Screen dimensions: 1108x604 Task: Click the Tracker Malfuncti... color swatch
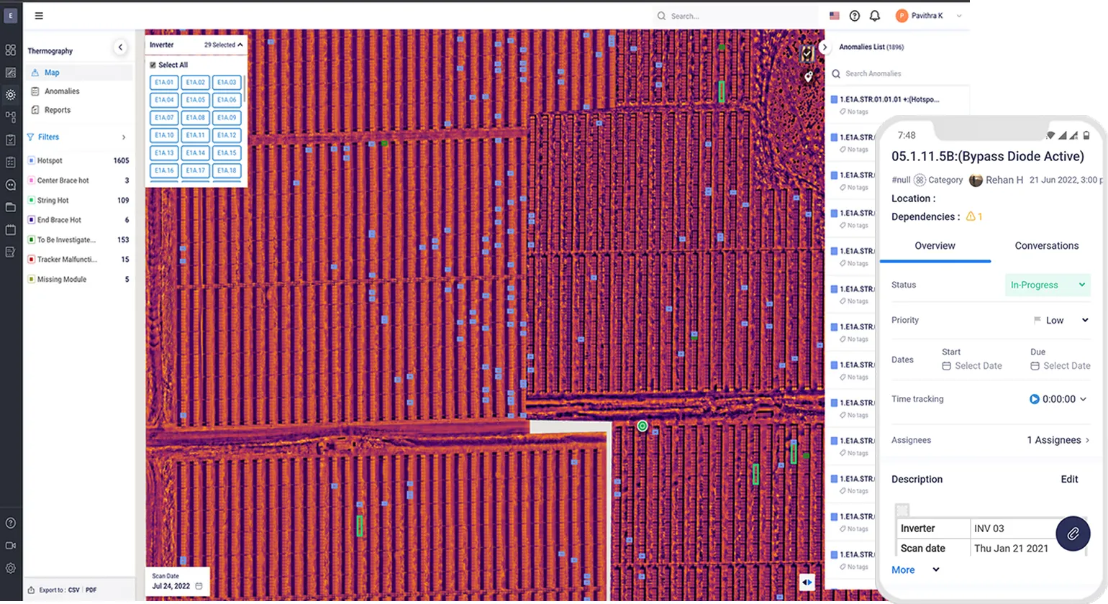click(x=31, y=260)
